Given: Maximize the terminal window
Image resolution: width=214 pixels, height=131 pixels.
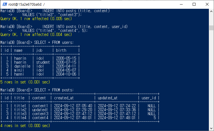Looking at the screenshot, I should (x=194, y=4).
